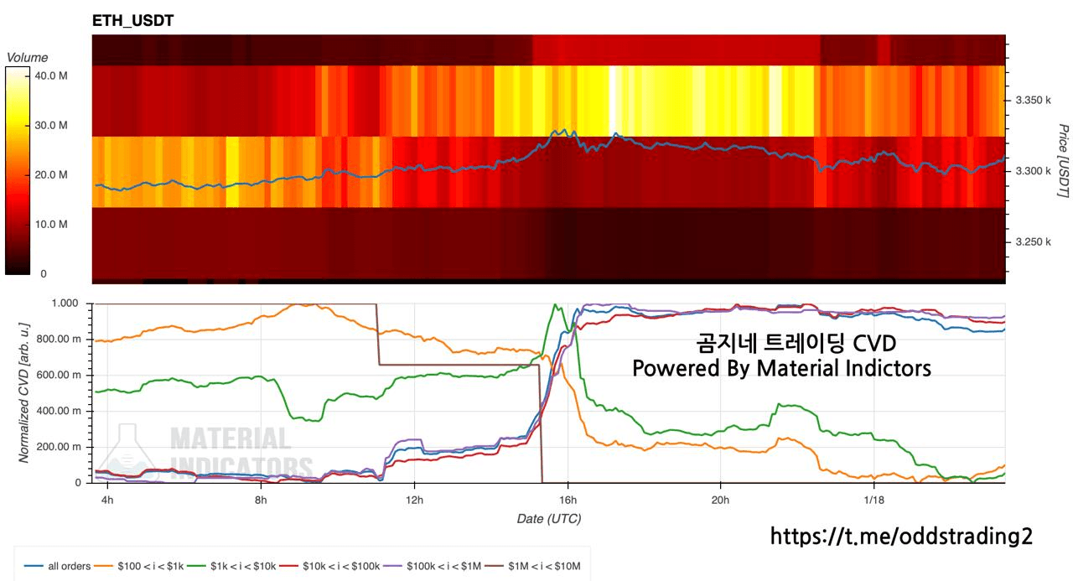Select the 1/18 date tick label
Image resolution: width=1073 pixels, height=581 pixels.
873,501
